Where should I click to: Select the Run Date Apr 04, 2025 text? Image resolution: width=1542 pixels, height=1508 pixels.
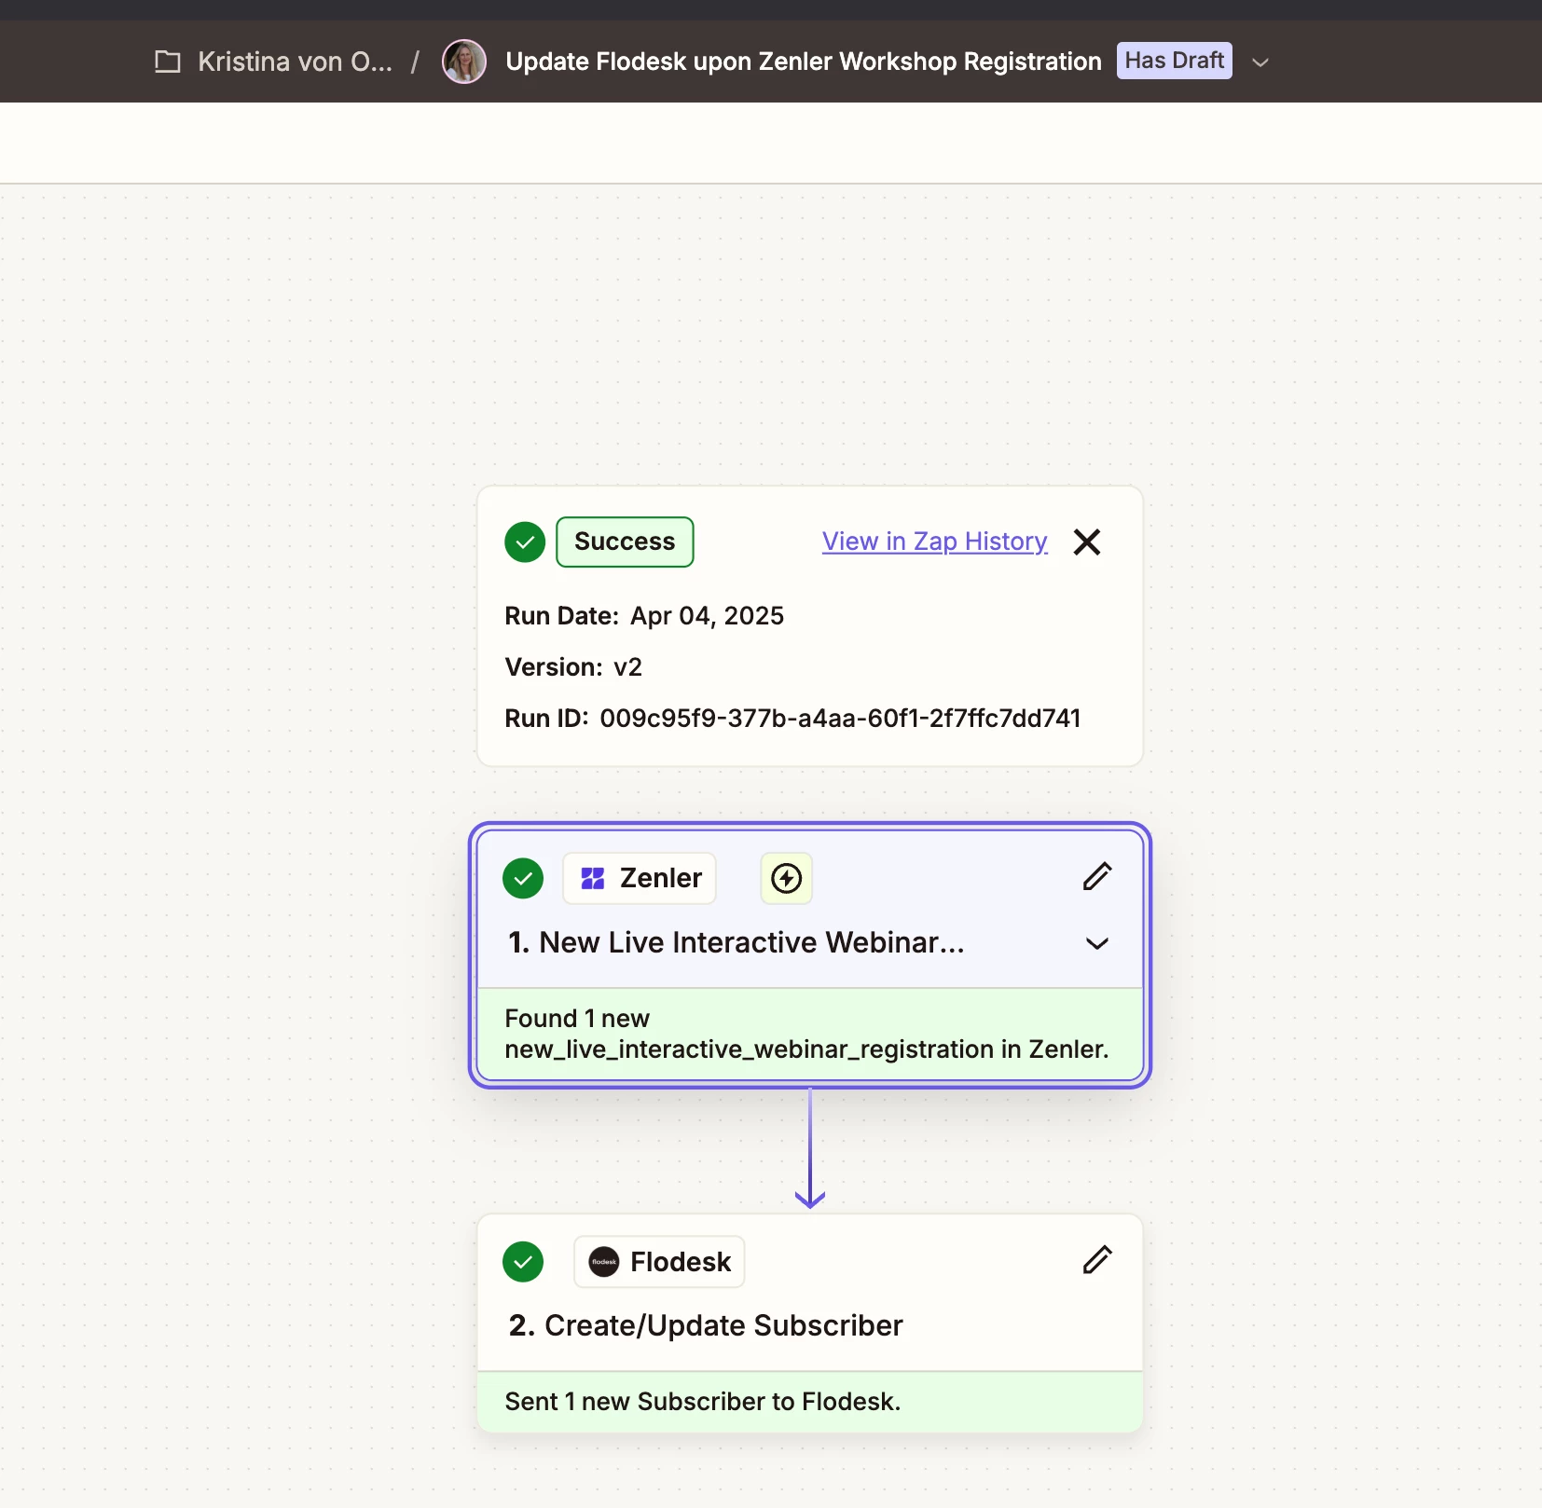pos(644,616)
